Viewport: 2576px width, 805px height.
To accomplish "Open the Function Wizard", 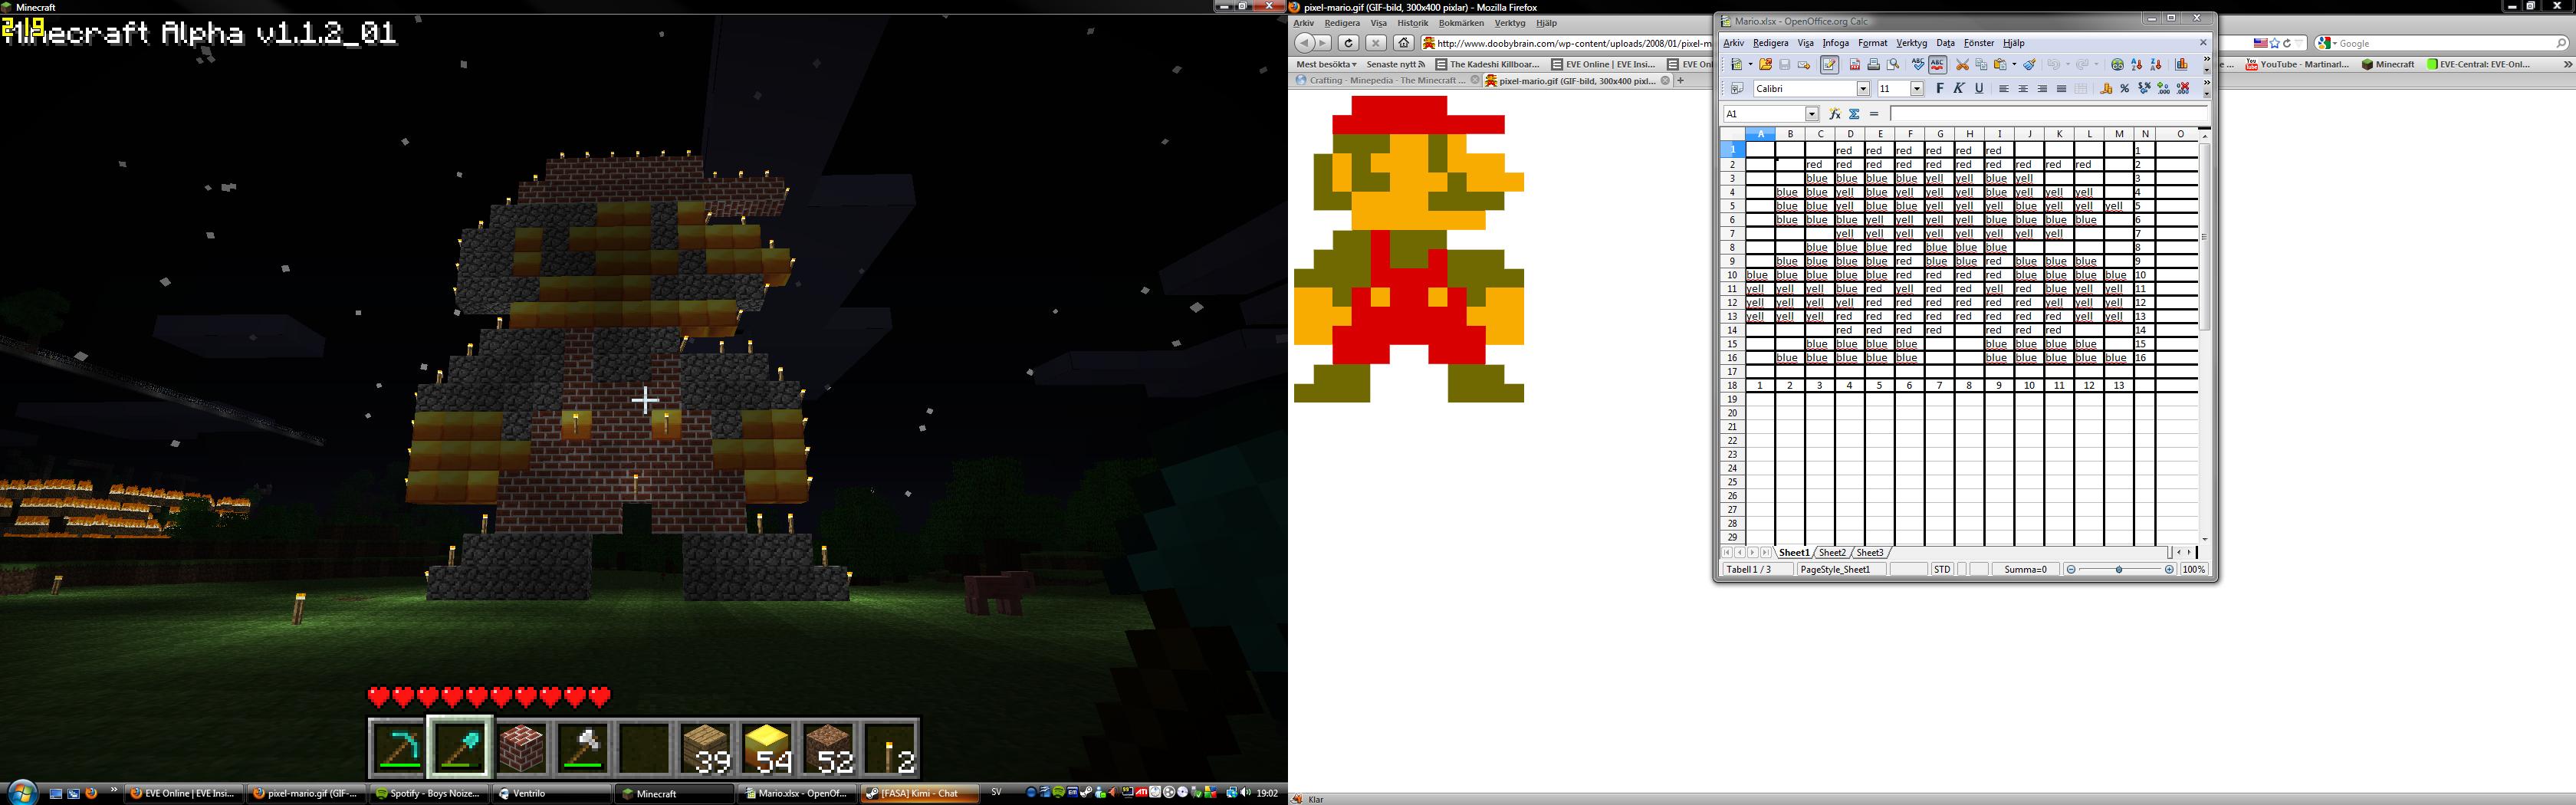I will 1835,114.
